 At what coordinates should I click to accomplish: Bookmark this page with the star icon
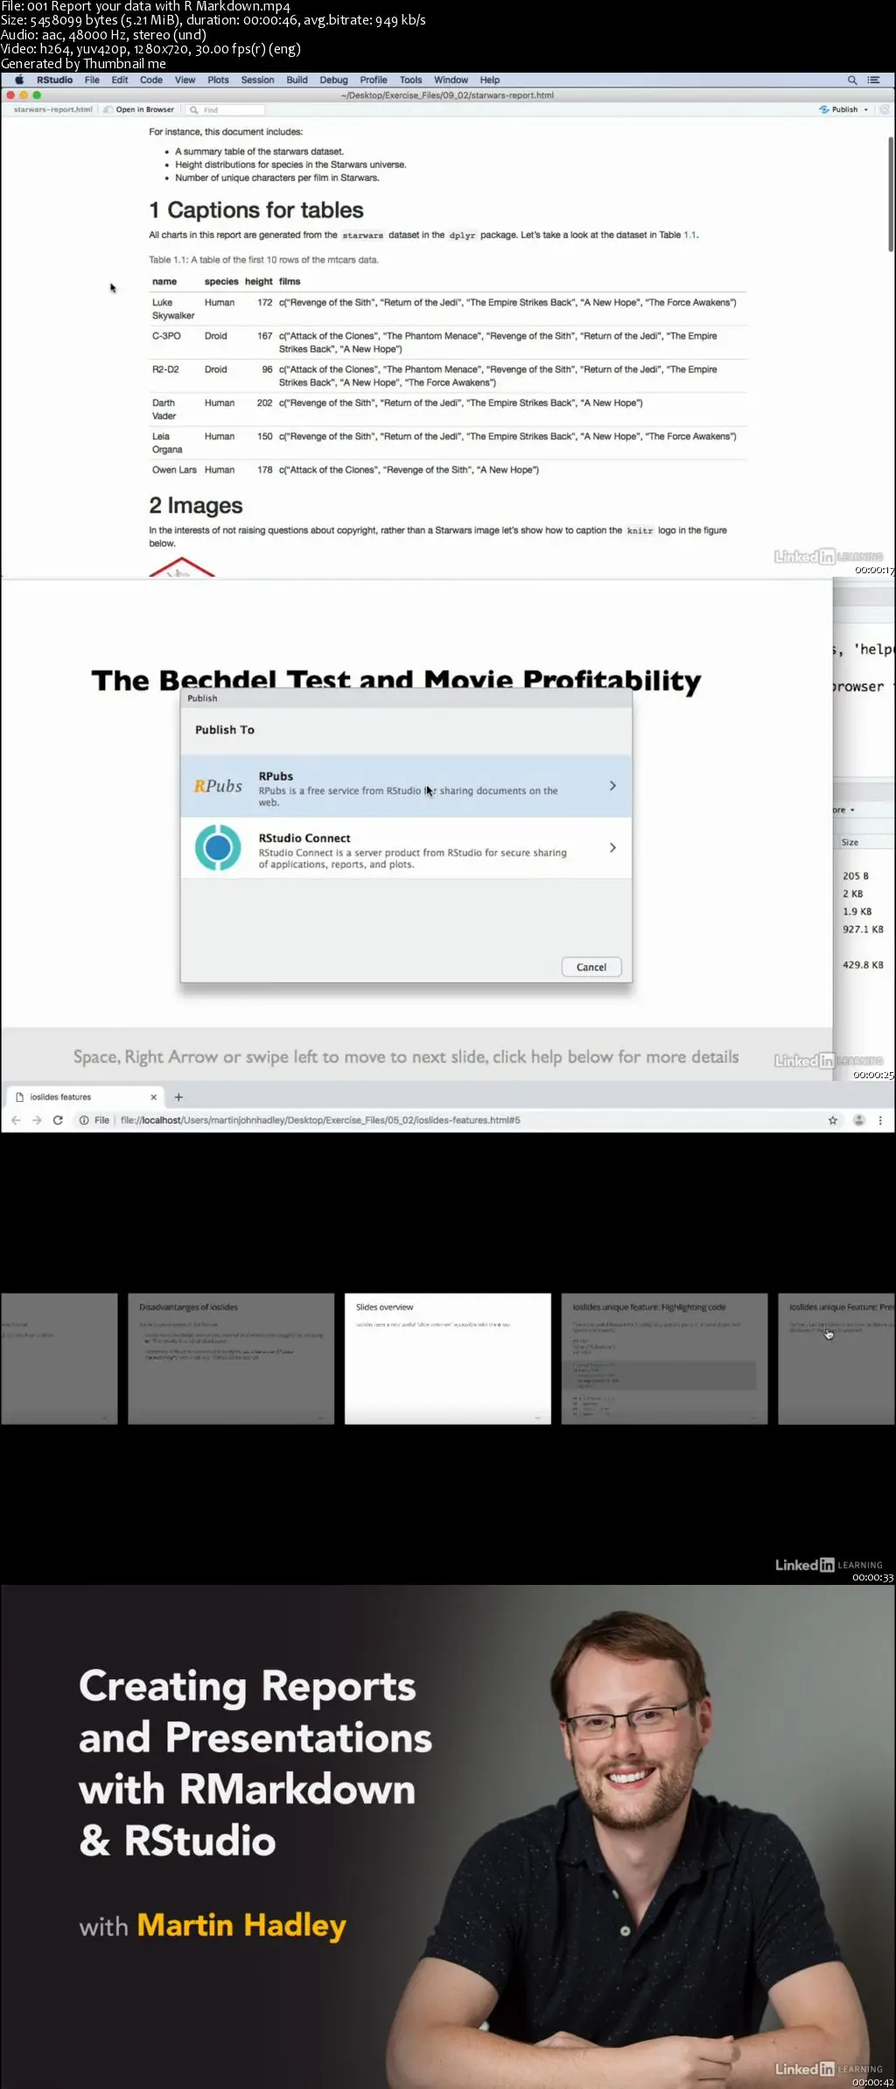(x=833, y=1120)
